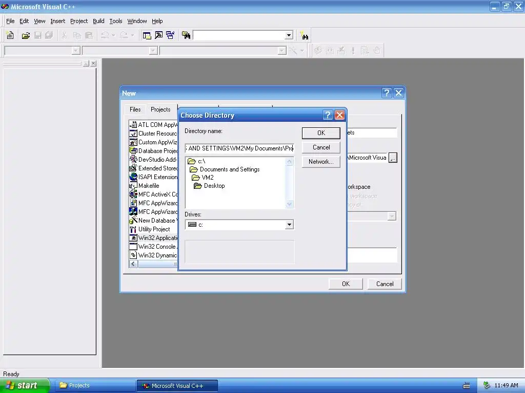Click the network tray icon beside the clock
This screenshot has width=525, height=393.
point(487,386)
